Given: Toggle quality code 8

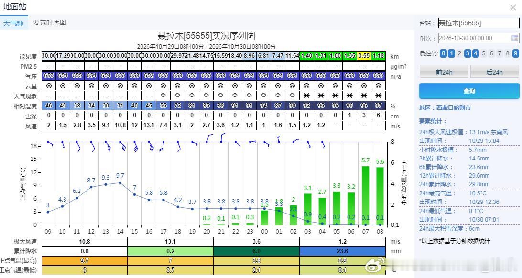Looking at the screenshot, I should pyautogui.click(x=507, y=53).
